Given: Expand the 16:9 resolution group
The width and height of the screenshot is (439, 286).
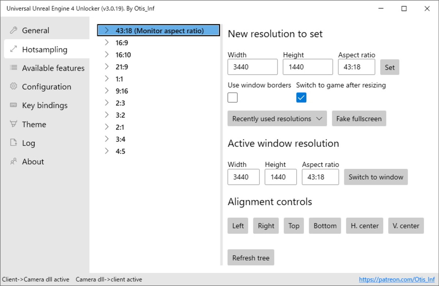Looking at the screenshot, I should click(106, 42).
